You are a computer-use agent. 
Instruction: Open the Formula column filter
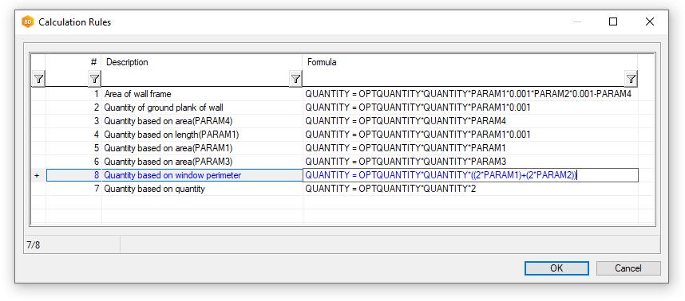[x=631, y=79]
